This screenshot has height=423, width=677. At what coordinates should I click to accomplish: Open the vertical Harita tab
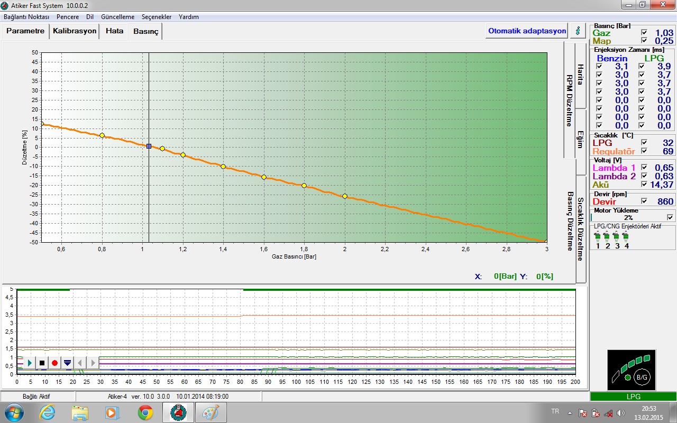coord(580,75)
